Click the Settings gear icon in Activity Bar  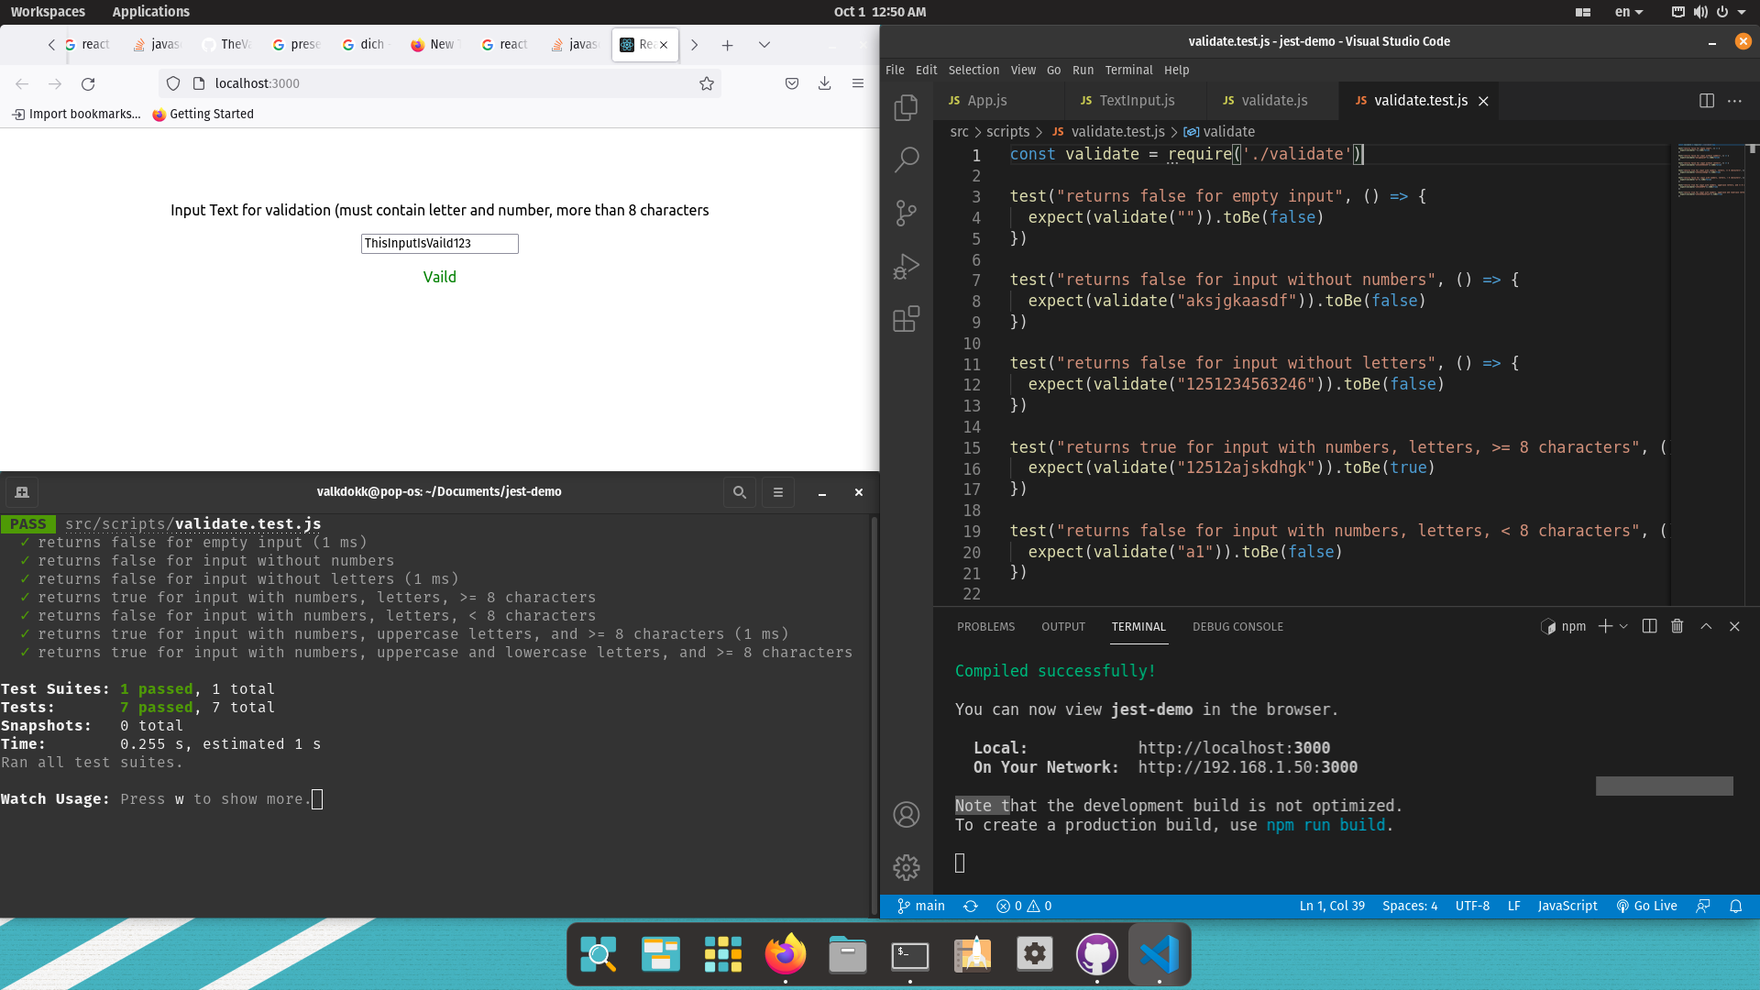coord(907,868)
